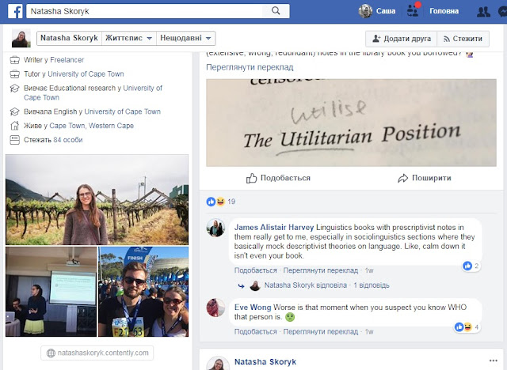Click Переглянути переклад under James's comment
Screen dimensions: 507x370
point(320,270)
